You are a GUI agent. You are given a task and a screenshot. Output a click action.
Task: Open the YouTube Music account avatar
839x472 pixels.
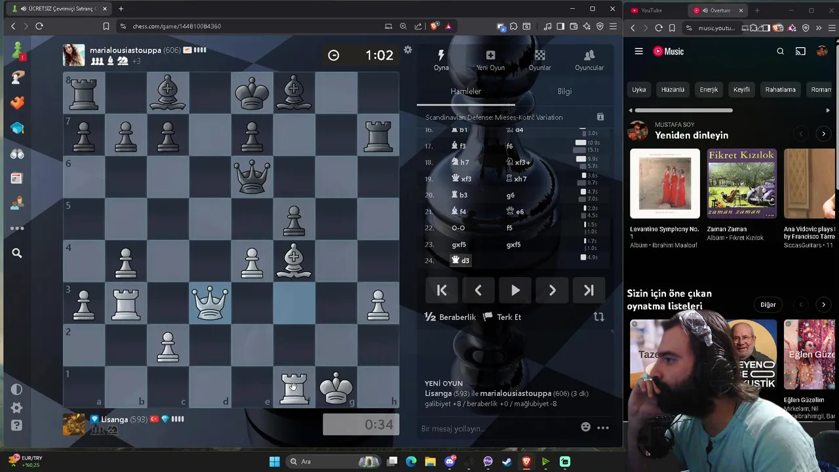tap(822, 51)
